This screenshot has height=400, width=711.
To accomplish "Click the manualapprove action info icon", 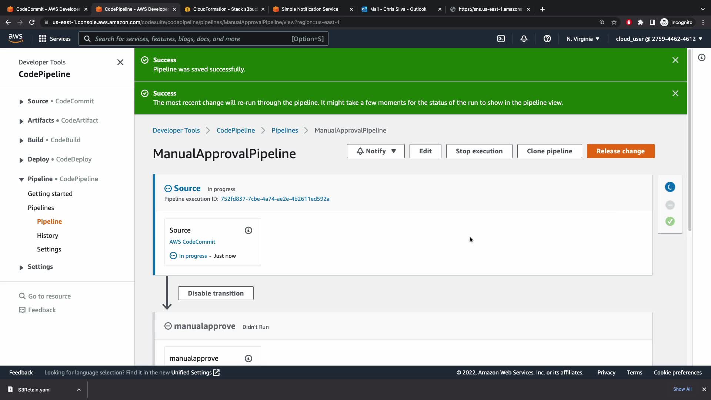I will [248, 359].
